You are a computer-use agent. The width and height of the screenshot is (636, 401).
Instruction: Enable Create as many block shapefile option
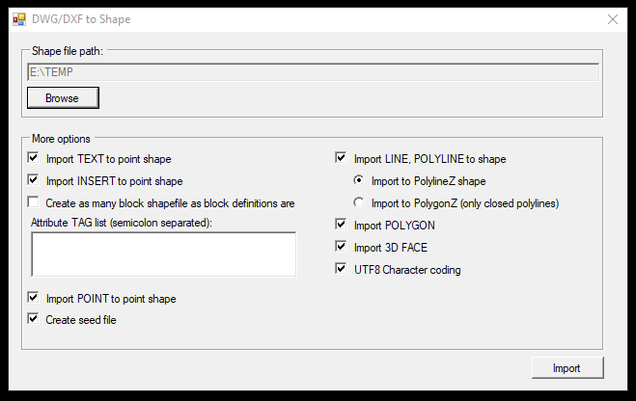(x=33, y=201)
